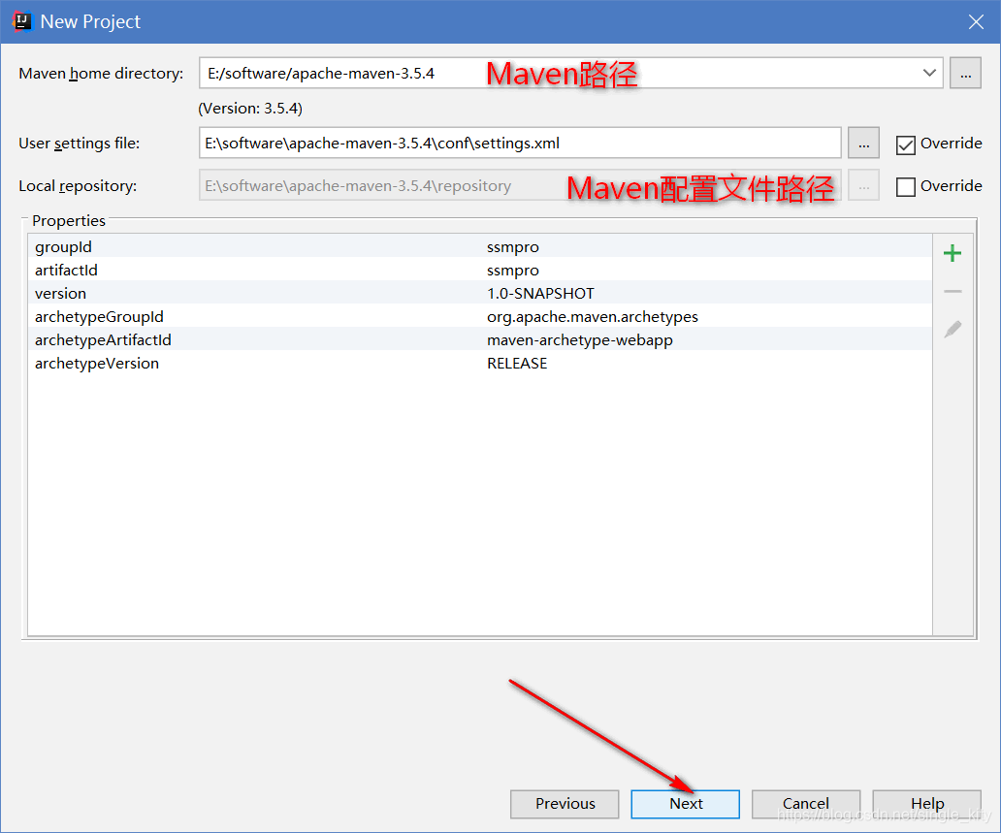Expand the Maven home directory dropdown
Image resolution: width=1001 pixels, height=833 pixels.
tap(929, 73)
